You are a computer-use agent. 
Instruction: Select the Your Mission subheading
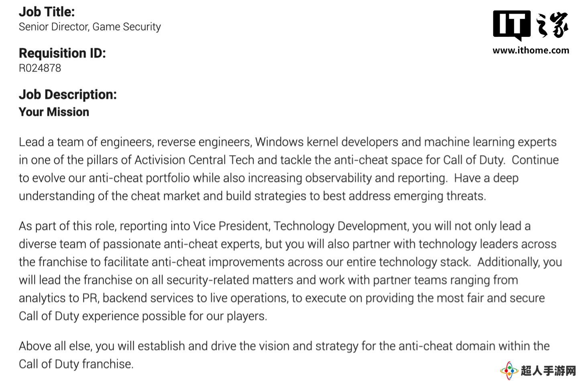54,112
